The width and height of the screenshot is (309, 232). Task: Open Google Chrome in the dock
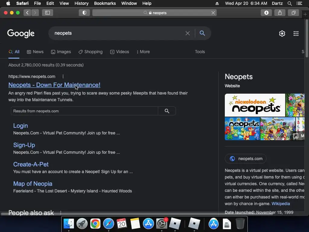point(95,224)
